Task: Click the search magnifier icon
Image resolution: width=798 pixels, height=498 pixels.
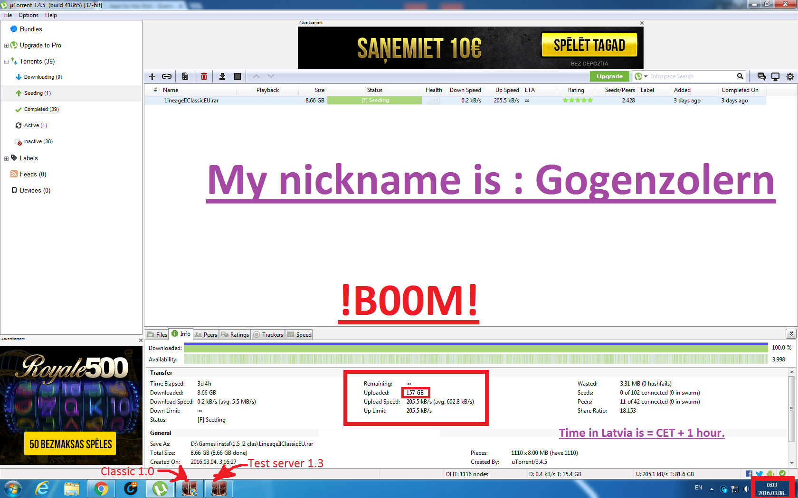Action: point(740,76)
